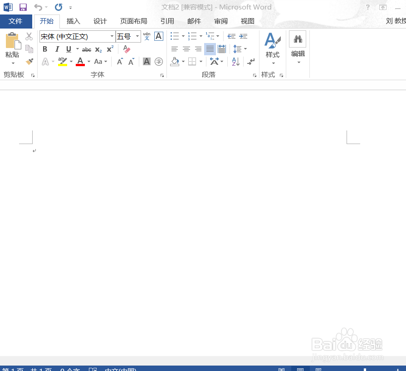Open multilevel list button

pos(210,36)
